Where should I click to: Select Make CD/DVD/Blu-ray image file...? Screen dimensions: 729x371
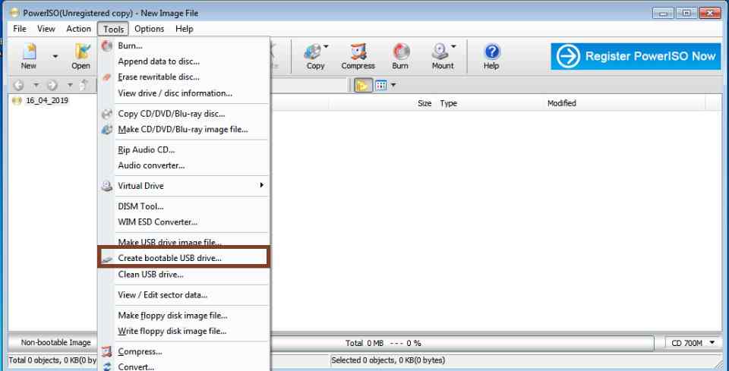(184, 130)
